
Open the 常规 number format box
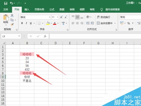[x=130, y=17]
